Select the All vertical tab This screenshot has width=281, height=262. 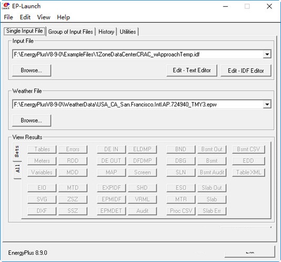coord(17,169)
